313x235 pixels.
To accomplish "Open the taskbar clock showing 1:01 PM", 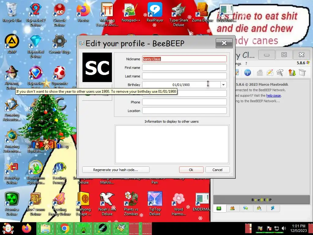I will [299, 228].
